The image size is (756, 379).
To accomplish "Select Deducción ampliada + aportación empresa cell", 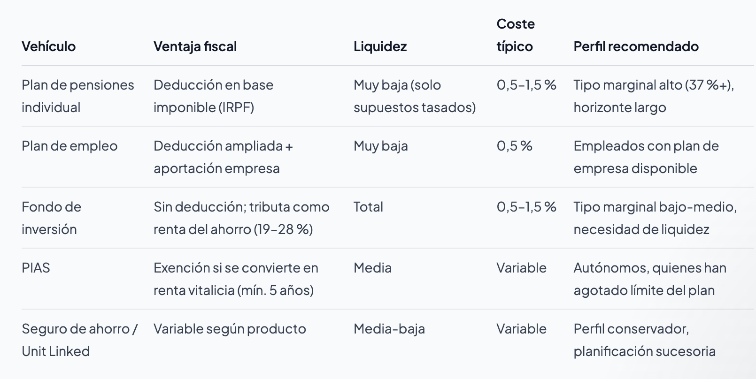I will pos(223,157).
